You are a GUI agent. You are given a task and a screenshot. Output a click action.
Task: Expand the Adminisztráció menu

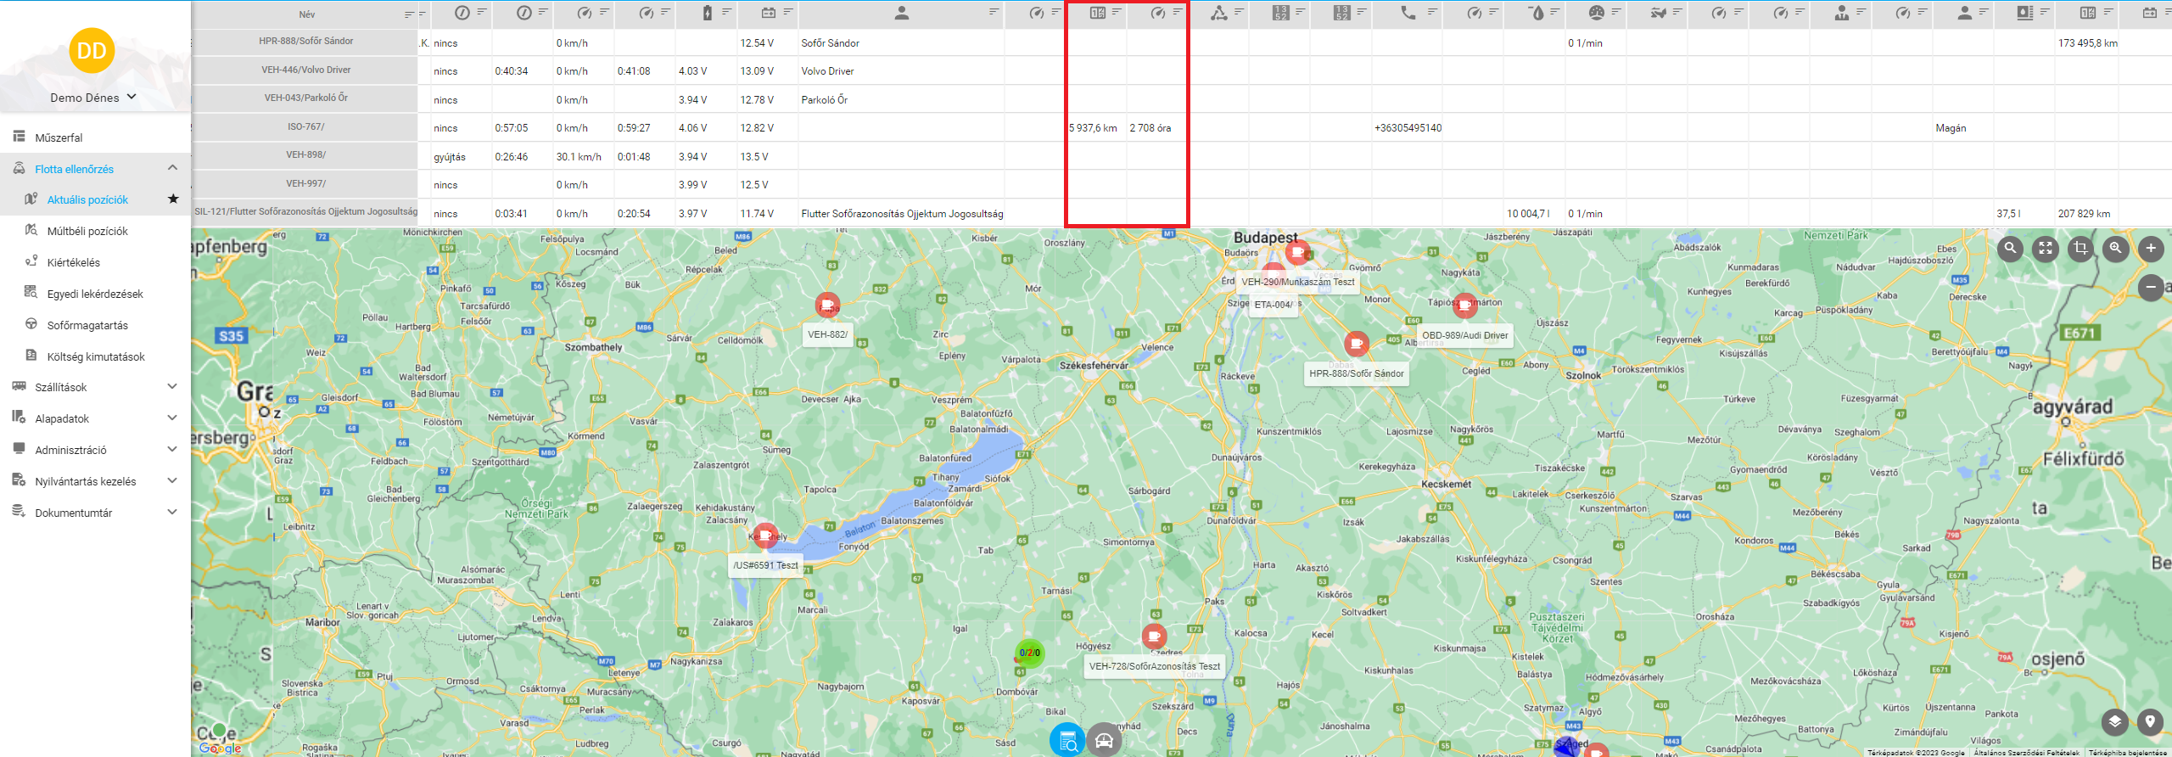(172, 450)
